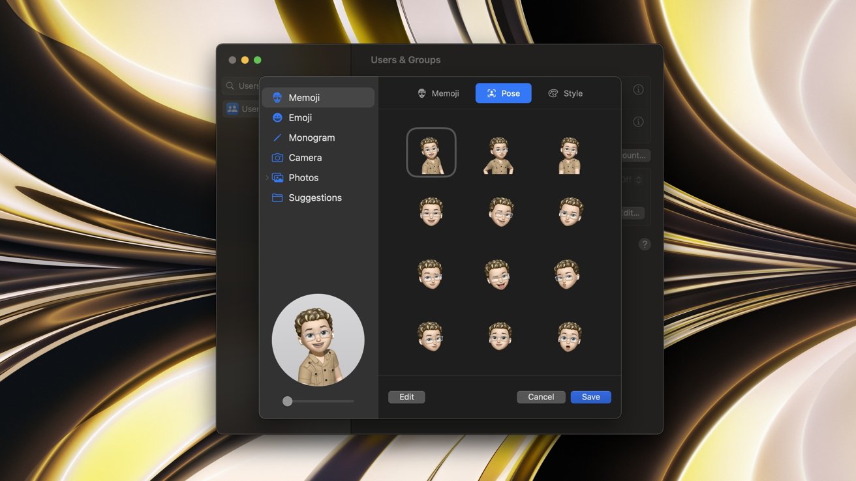Open the Suggestions folder icon
856x481 pixels.
(277, 198)
